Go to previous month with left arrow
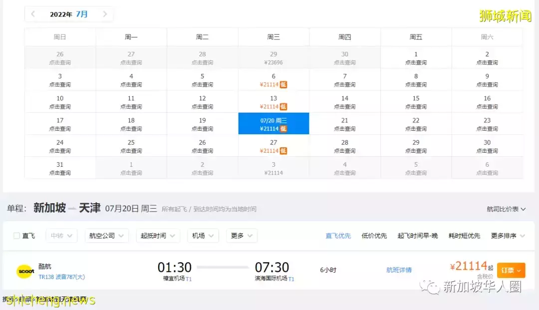Viewport: 539px width, 310px height. pyautogui.click(x=32, y=14)
